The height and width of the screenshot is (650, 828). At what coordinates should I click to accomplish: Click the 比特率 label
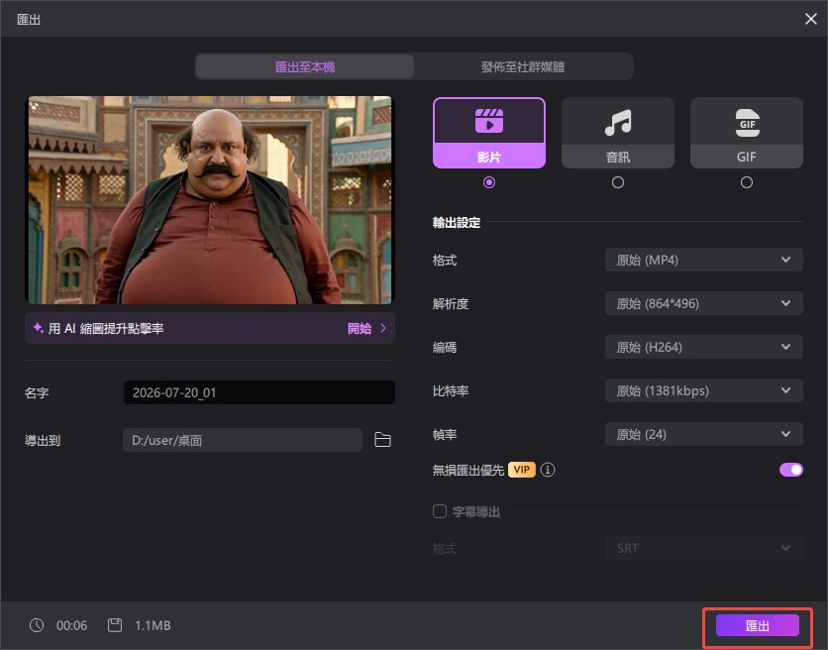point(451,391)
